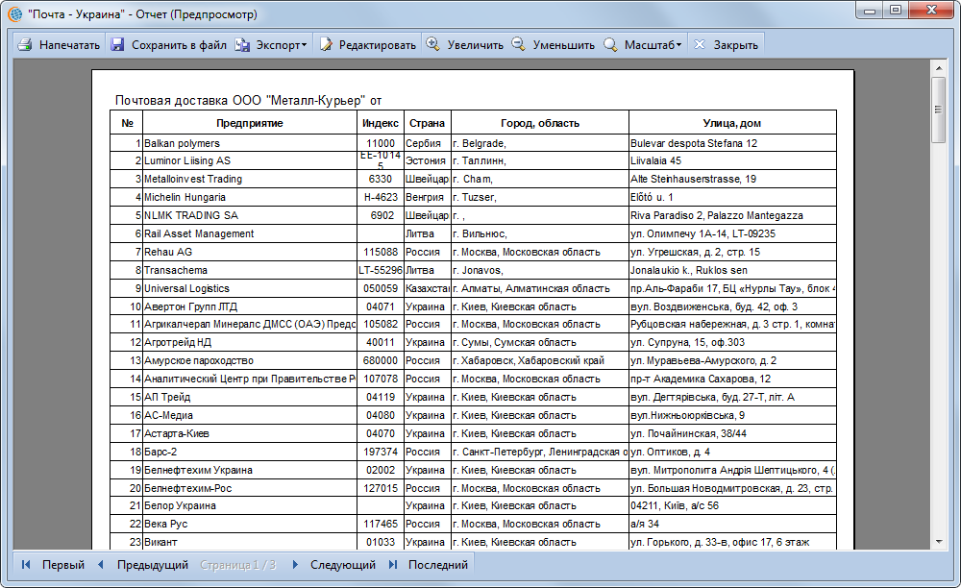
Task: Click the last-page arrow icon
Action: tap(393, 565)
